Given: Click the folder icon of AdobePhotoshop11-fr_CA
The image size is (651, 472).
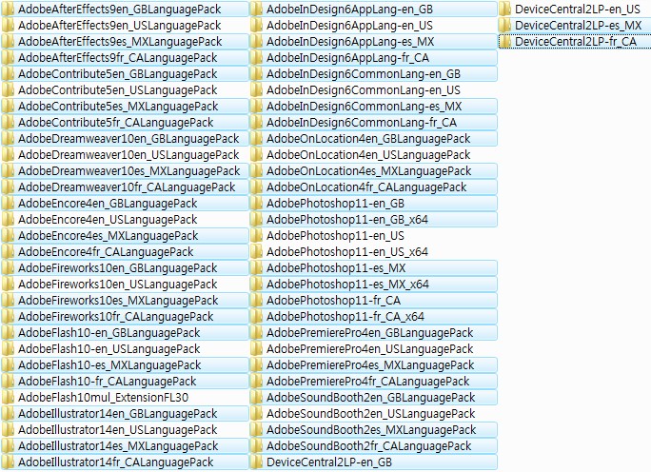Looking at the screenshot, I should [257, 301].
